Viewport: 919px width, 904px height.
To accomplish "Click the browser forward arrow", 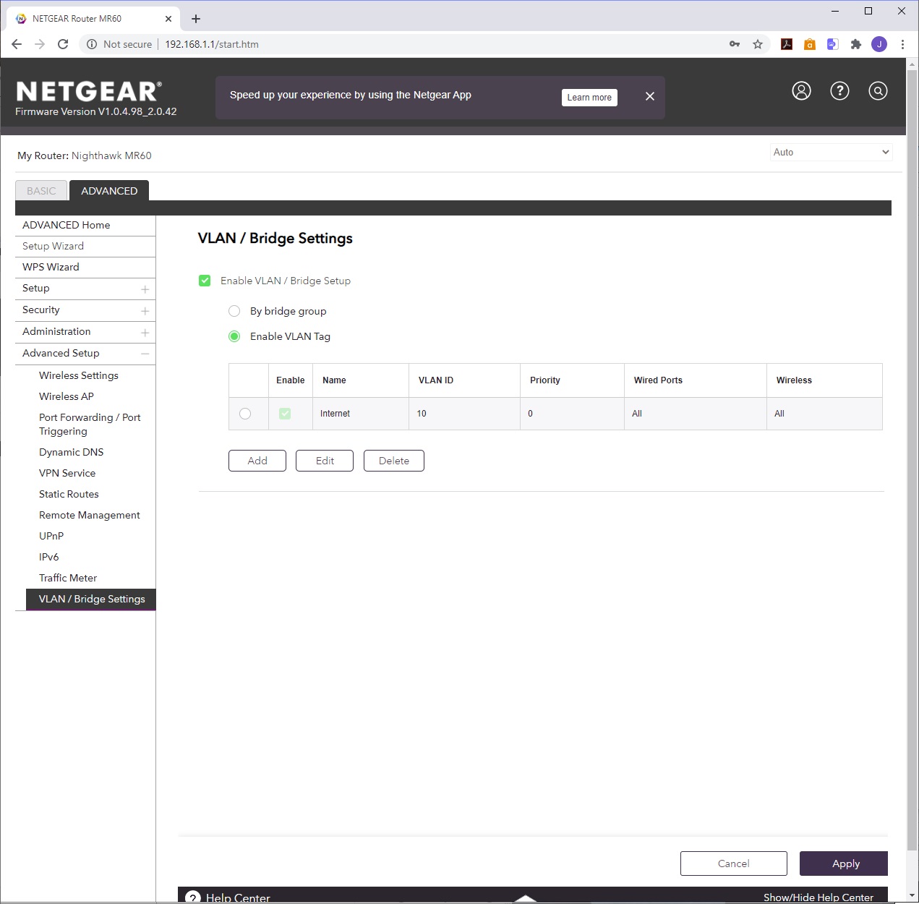I will point(40,44).
